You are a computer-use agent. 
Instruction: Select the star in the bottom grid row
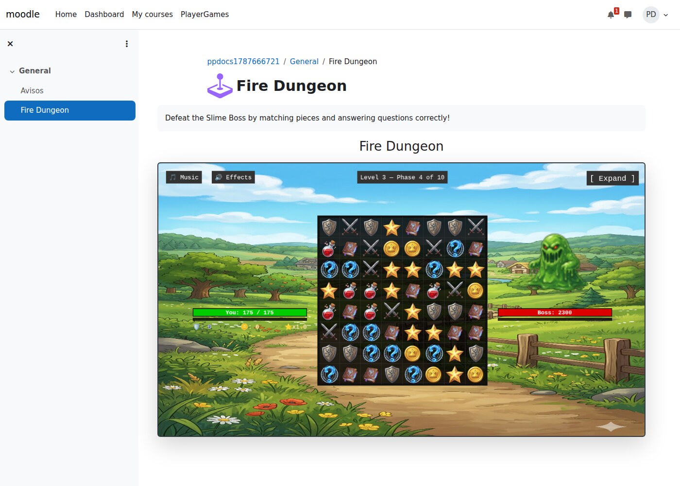point(455,374)
